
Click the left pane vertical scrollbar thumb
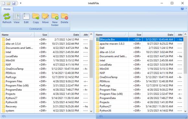pyautogui.click(x=91, y=59)
